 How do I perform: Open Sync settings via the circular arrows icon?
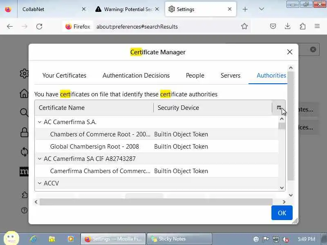pyautogui.click(x=24, y=151)
